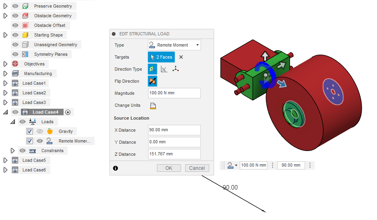Click the Starting Shape yellow icon
This screenshot has height=220, width=377.
tap(25, 35)
